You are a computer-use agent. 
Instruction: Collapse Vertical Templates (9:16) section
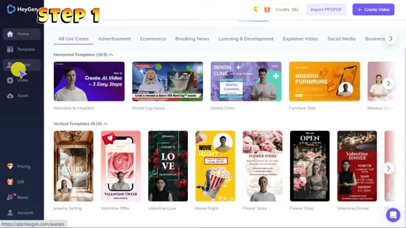pos(105,124)
